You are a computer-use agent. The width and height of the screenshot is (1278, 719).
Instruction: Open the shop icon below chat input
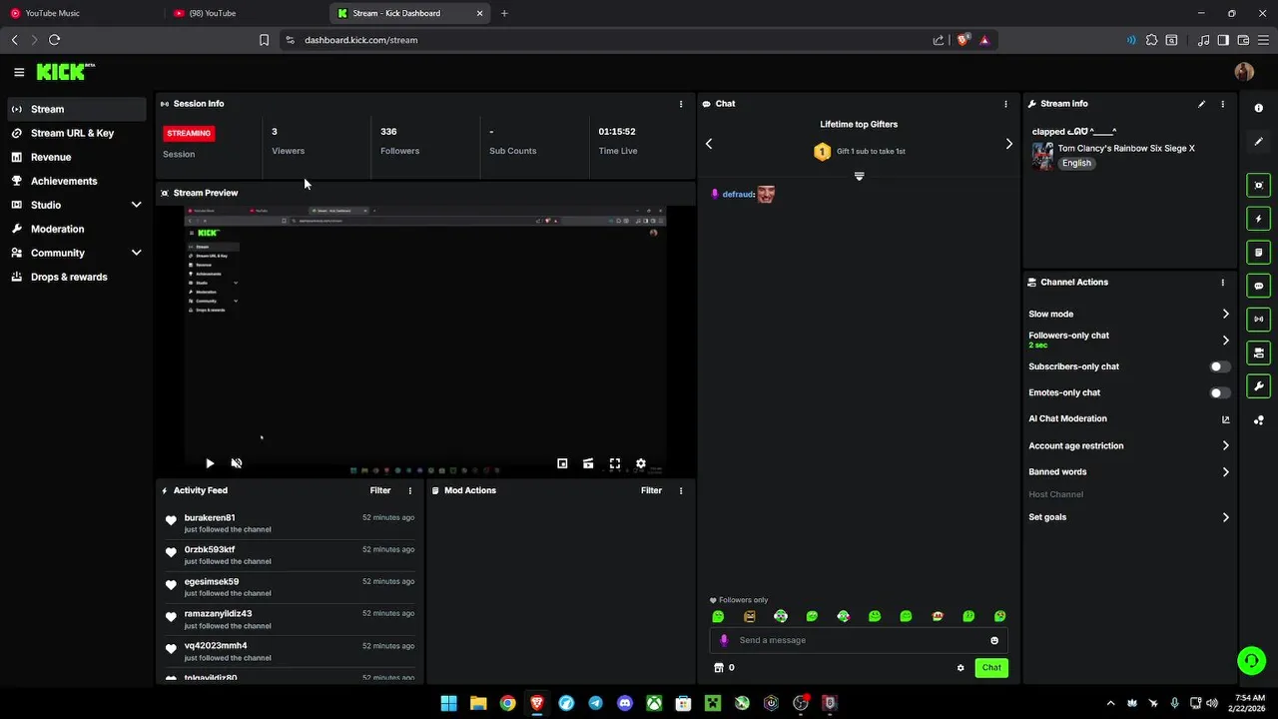718,668
